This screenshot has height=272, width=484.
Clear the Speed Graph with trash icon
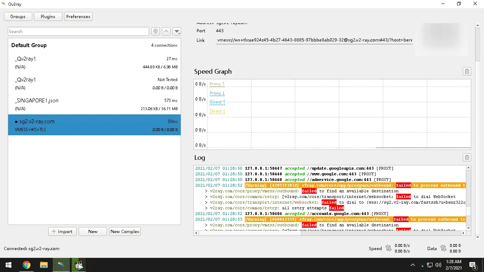pos(467,71)
